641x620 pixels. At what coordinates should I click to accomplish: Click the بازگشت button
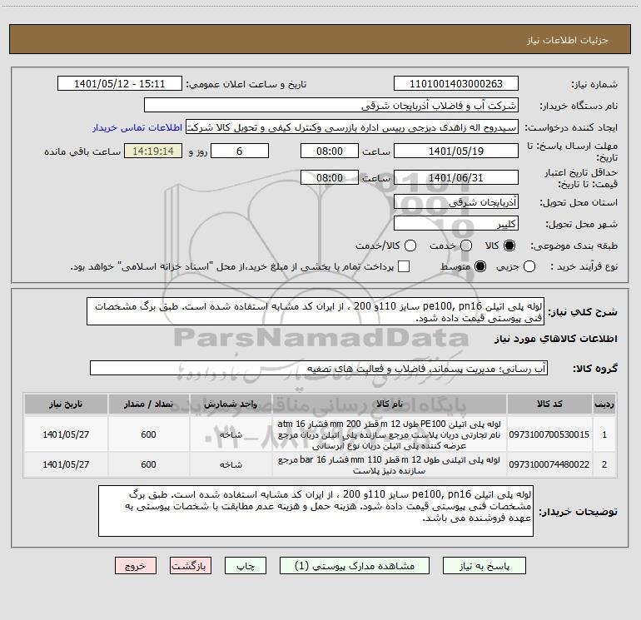(x=191, y=566)
